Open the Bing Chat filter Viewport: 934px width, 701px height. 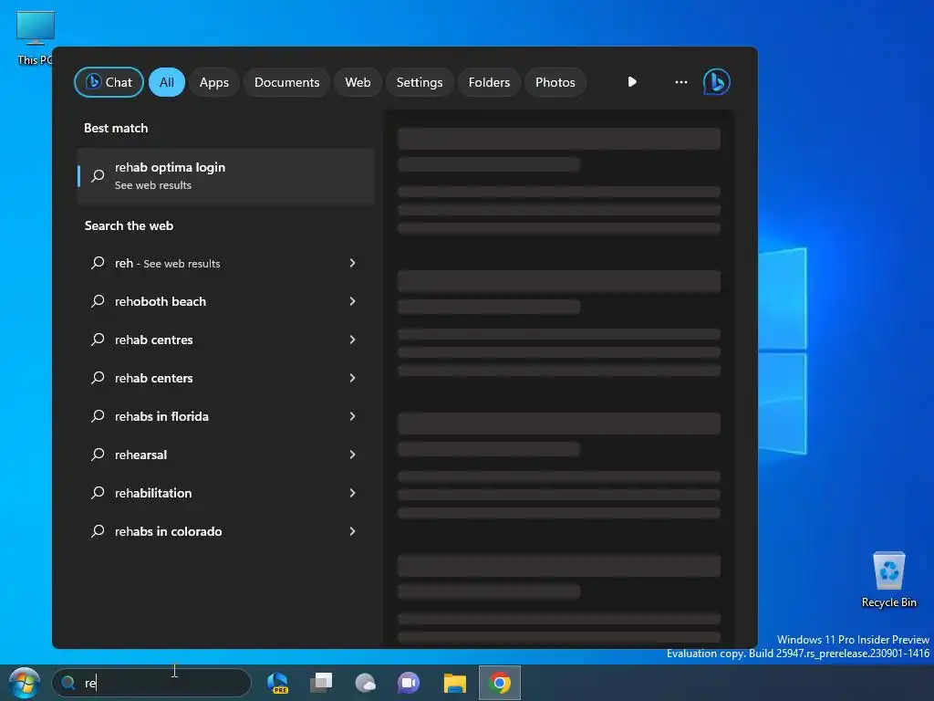[x=109, y=82]
